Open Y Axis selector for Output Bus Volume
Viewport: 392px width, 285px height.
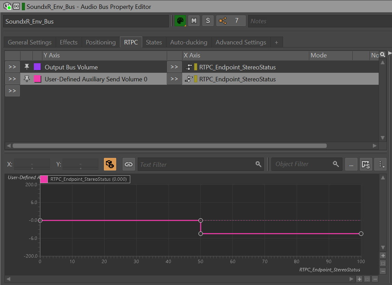(x=12, y=67)
